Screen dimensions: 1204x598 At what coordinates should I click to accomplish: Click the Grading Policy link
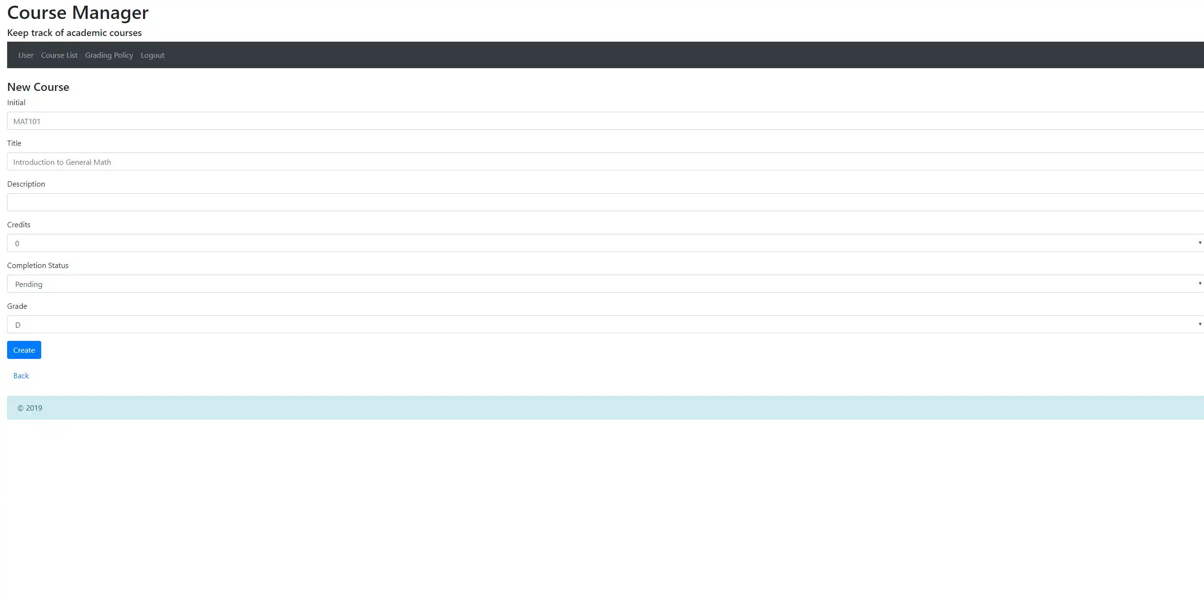pos(108,54)
